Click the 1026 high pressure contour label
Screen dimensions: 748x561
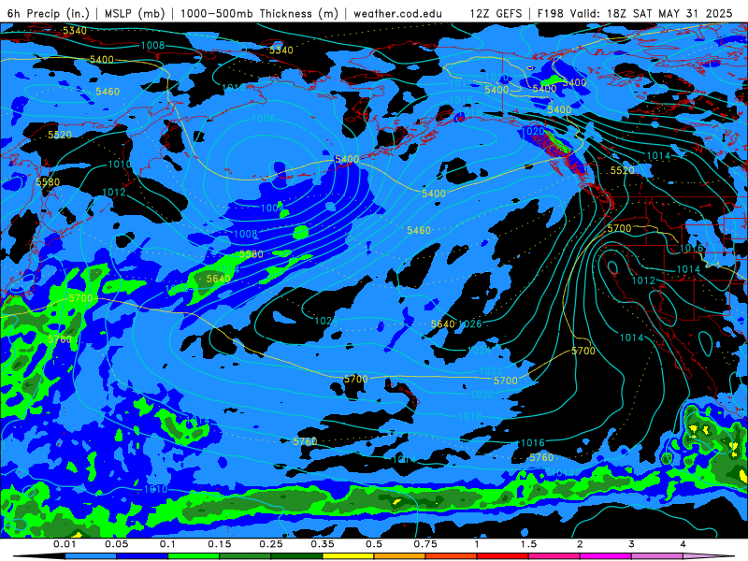(470, 324)
